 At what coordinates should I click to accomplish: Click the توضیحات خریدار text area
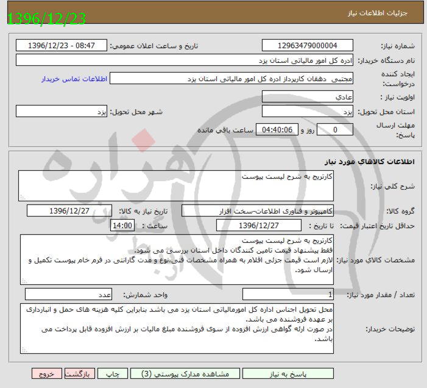point(177,328)
